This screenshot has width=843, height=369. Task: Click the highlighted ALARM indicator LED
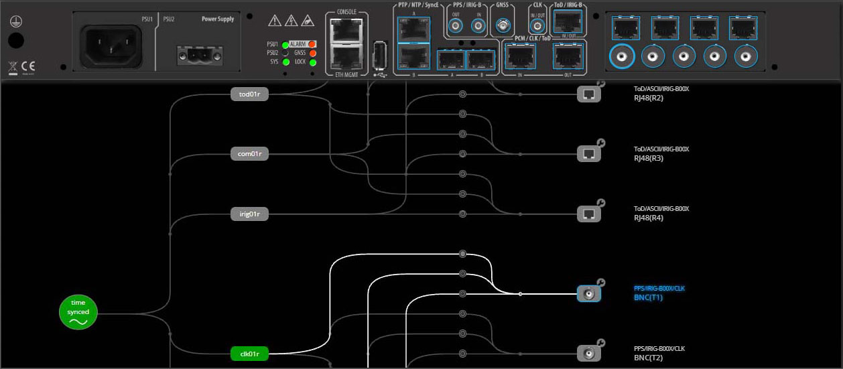312,44
